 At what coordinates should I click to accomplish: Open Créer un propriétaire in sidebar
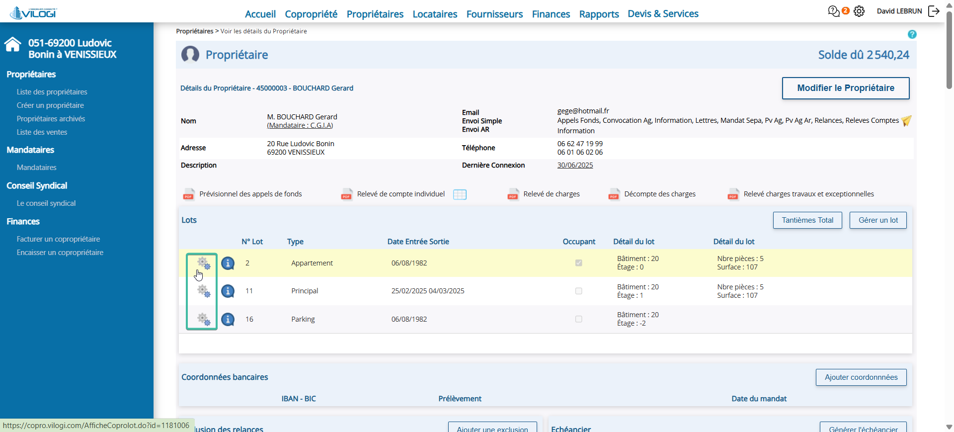point(50,105)
